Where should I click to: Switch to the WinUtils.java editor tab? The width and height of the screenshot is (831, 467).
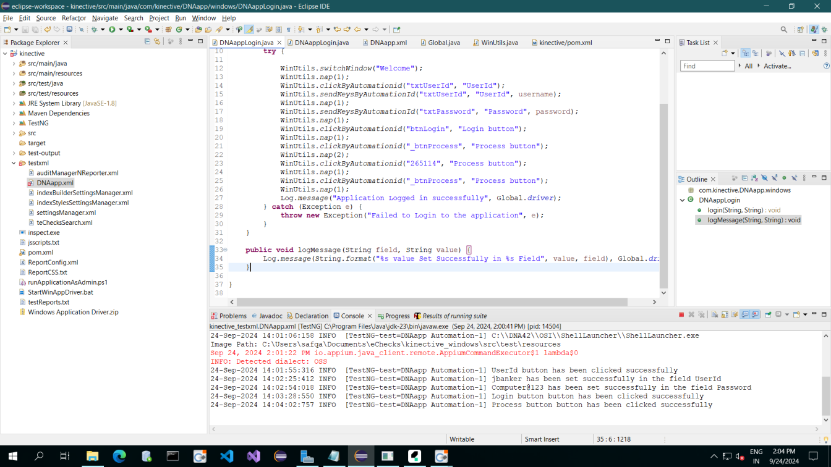tap(499, 43)
